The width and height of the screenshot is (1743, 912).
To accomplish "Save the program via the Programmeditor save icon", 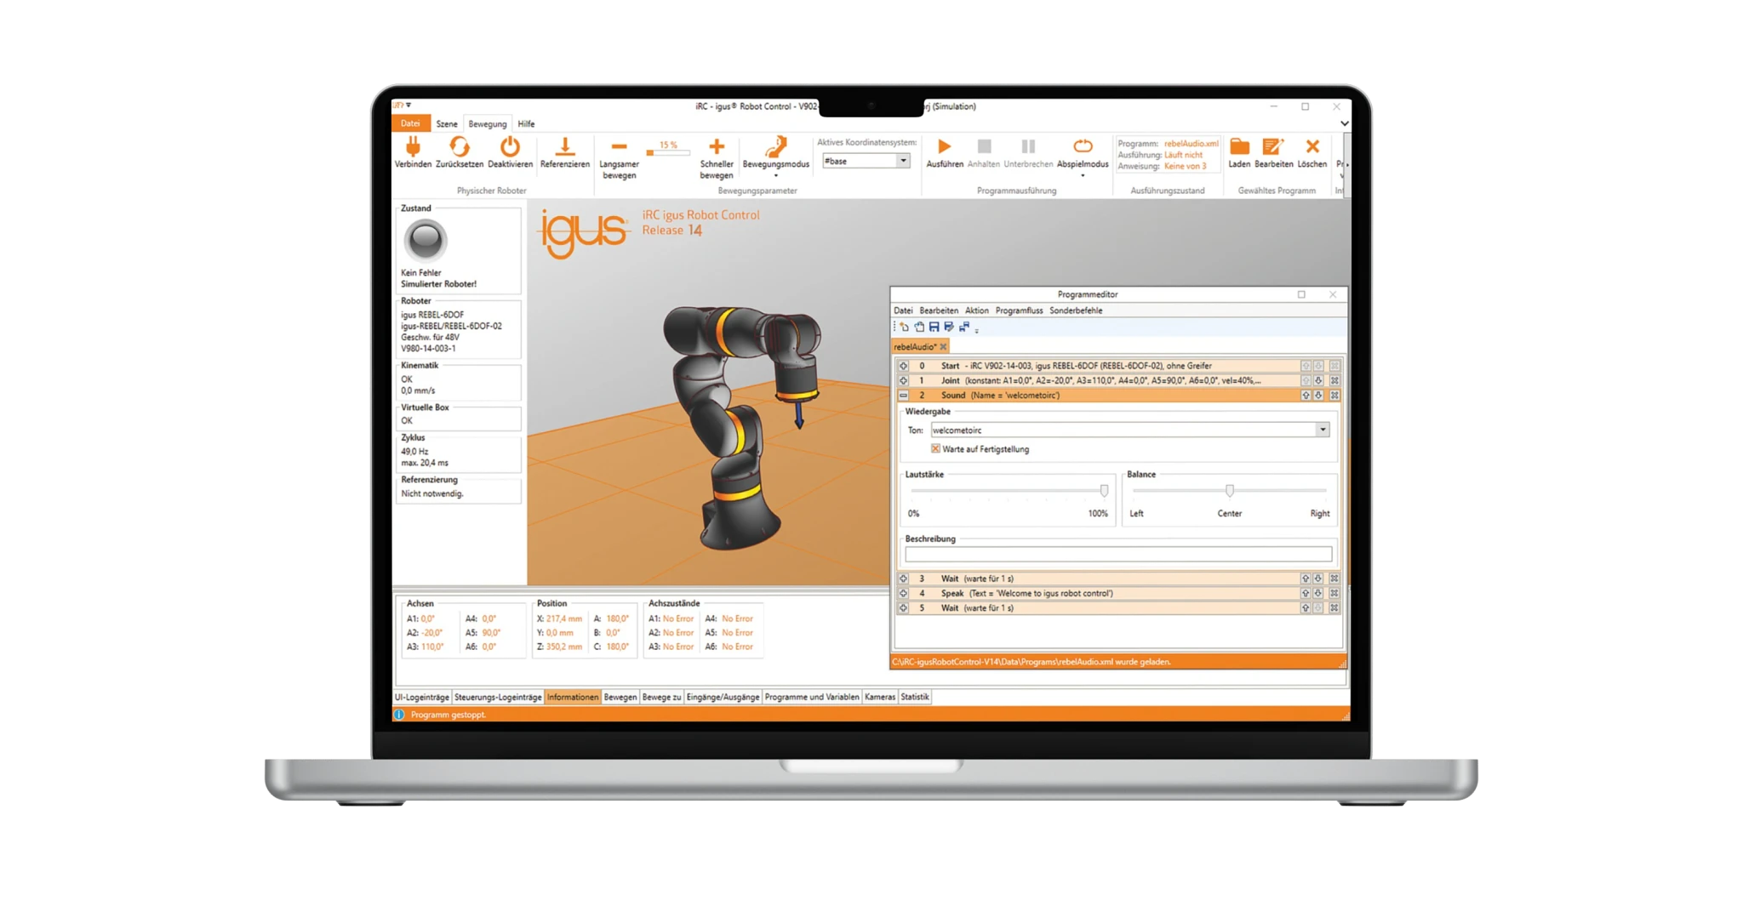I will (934, 327).
